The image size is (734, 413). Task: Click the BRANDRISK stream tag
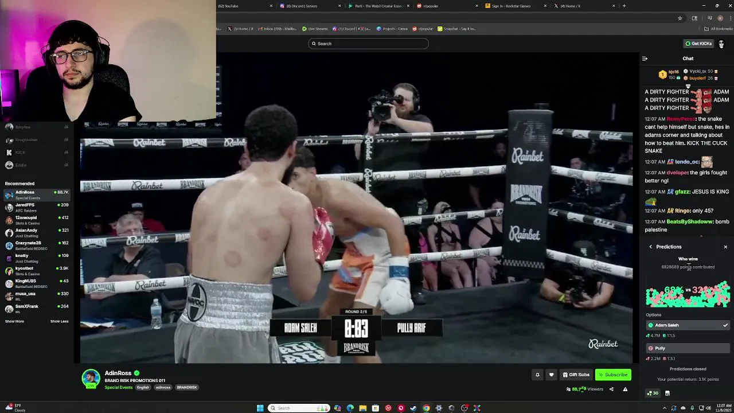187,387
